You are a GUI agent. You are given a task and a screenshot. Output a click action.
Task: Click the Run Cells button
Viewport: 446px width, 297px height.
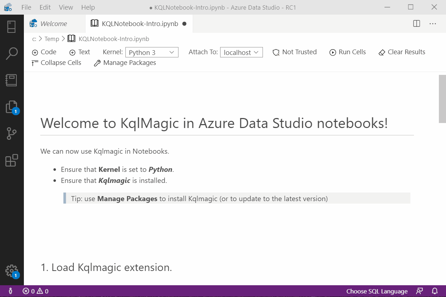click(348, 52)
